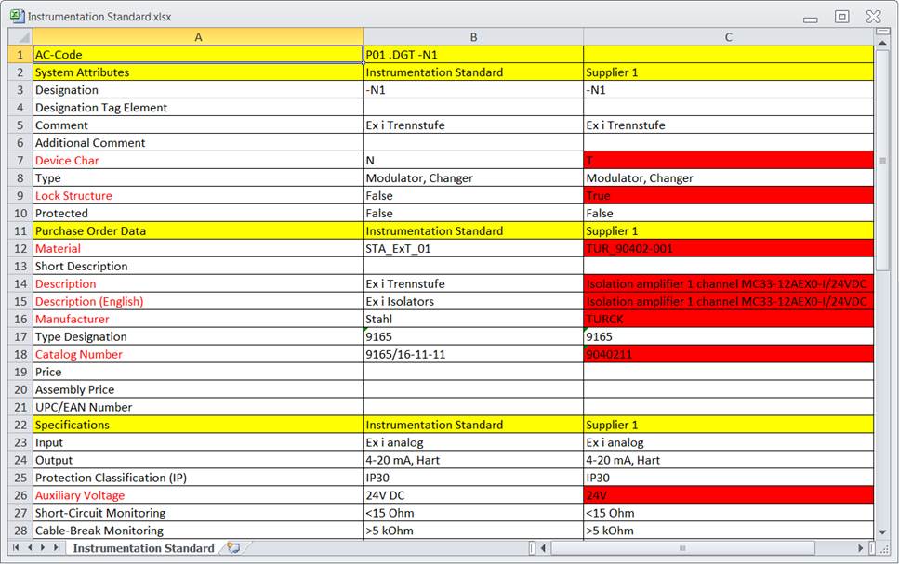
Task: Select the Description (English) cell
Action: coord(198,301)
